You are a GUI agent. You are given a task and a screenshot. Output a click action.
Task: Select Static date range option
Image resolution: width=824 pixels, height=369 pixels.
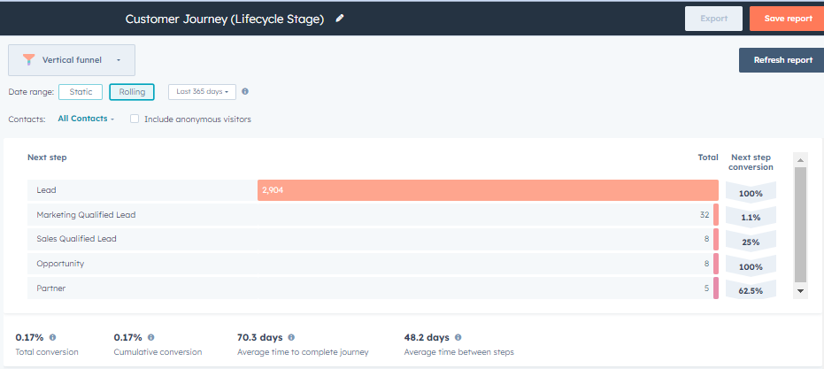81,91
